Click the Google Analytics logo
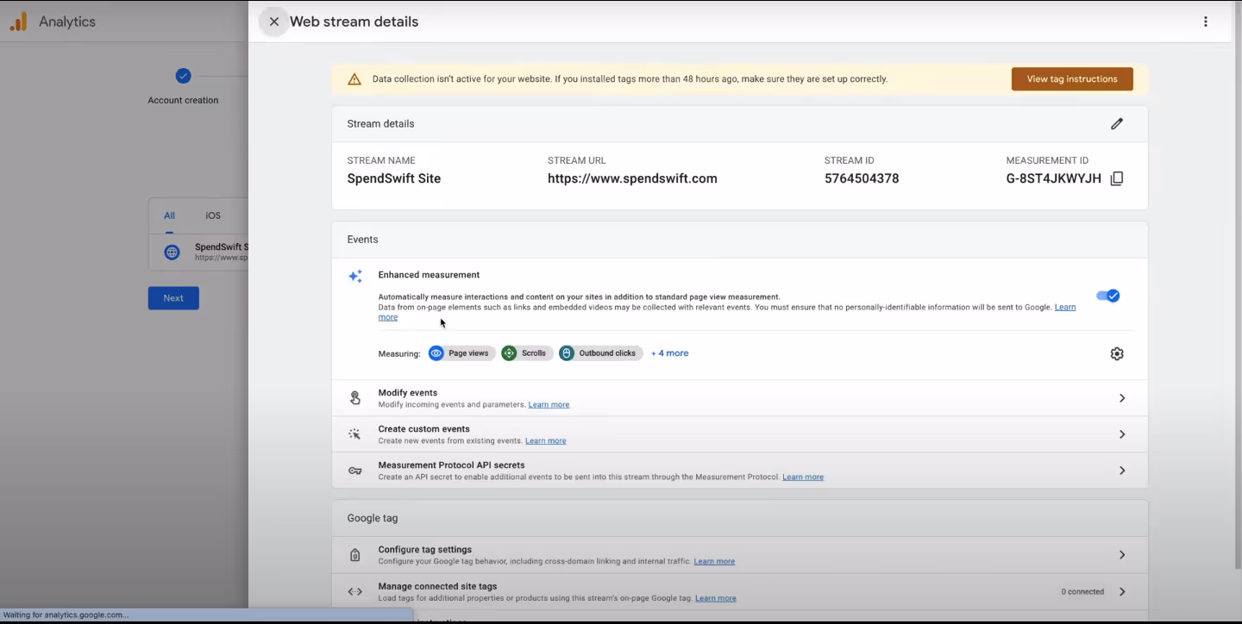Viewport: 1242px width, 624px height. click(x=18, y=22)
